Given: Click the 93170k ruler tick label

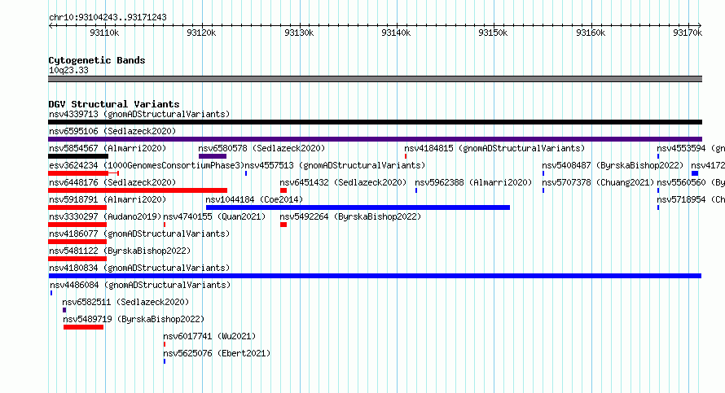Looking at the screenshot, I should point(688,33).
